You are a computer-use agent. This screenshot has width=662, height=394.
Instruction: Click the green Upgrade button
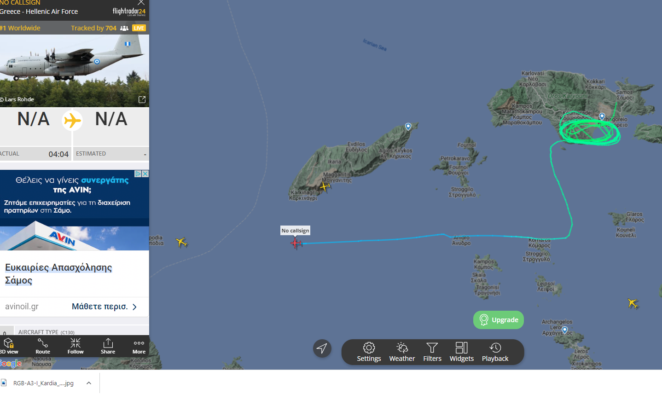(499, 320)
